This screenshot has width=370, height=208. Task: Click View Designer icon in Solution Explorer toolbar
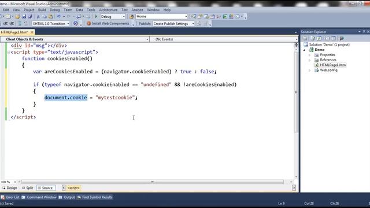333,38
